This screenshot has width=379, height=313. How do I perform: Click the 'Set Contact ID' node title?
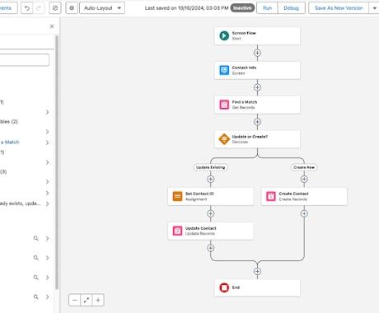pos(199,194)
